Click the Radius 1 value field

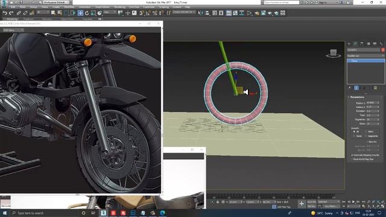pos(372,102)
